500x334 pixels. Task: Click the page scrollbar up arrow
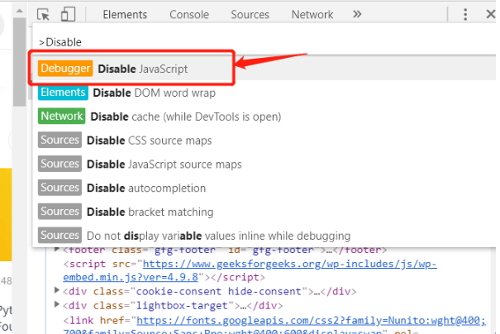20,12
